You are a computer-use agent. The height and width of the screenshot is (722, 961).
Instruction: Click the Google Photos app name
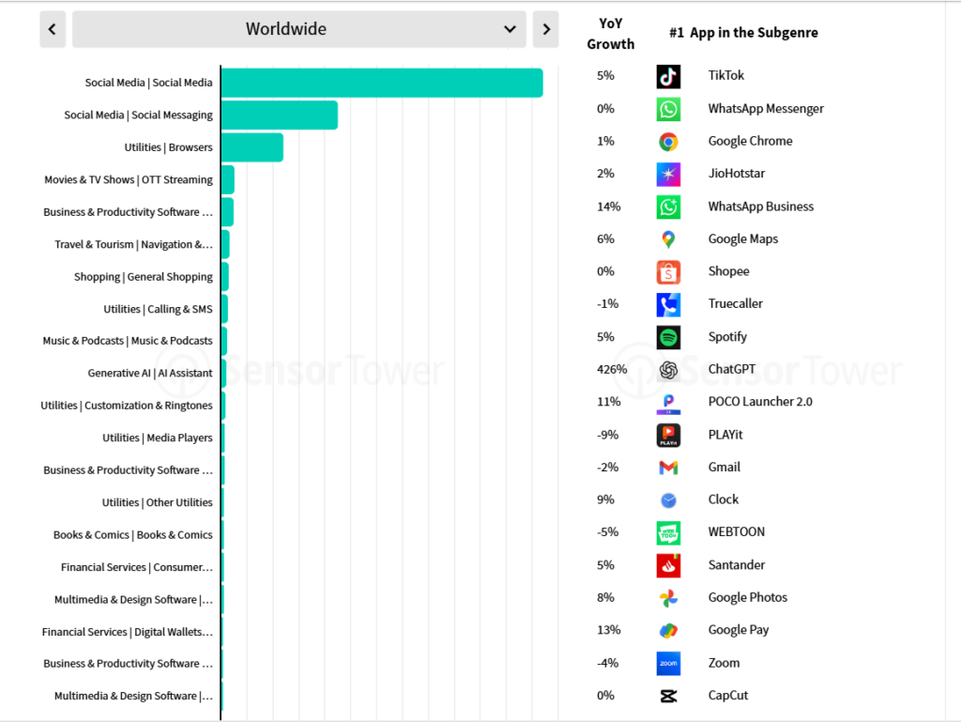coord(747,597)
